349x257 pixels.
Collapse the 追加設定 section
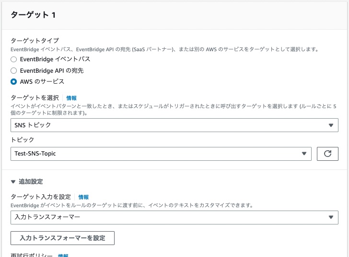[27, 182]
